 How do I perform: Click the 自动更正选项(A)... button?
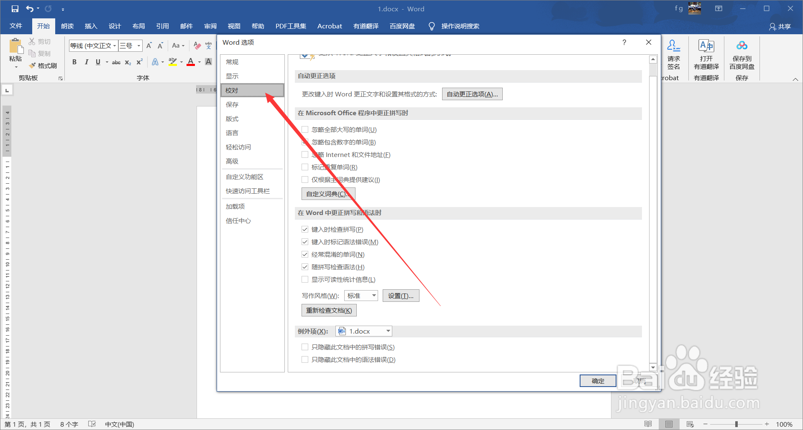pos(472,94)
